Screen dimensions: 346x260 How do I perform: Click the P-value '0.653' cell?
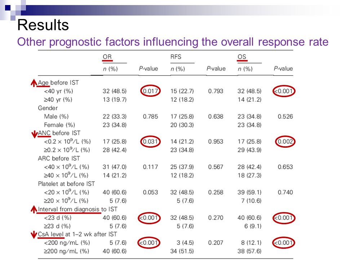click(x=285, y=167)
